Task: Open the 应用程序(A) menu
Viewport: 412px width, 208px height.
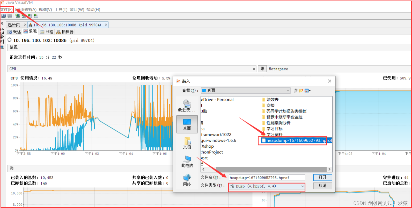Action: tap(26, 10)
